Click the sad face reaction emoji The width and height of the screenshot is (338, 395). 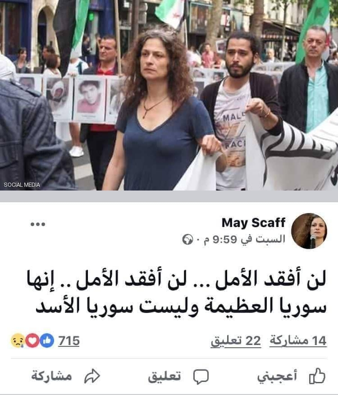click(x=18, y=341)
